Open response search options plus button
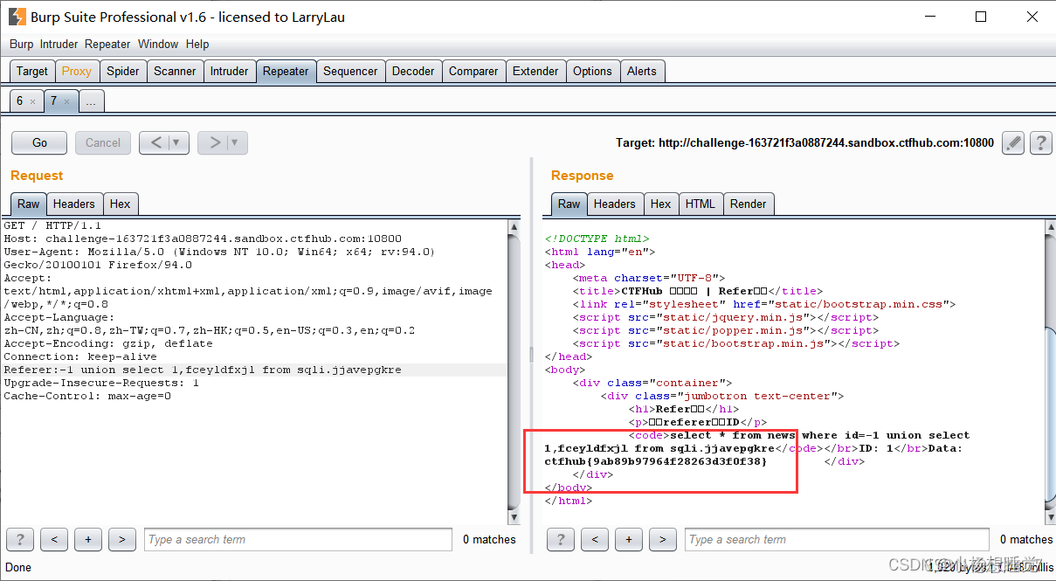 click(x=629, y=539)
